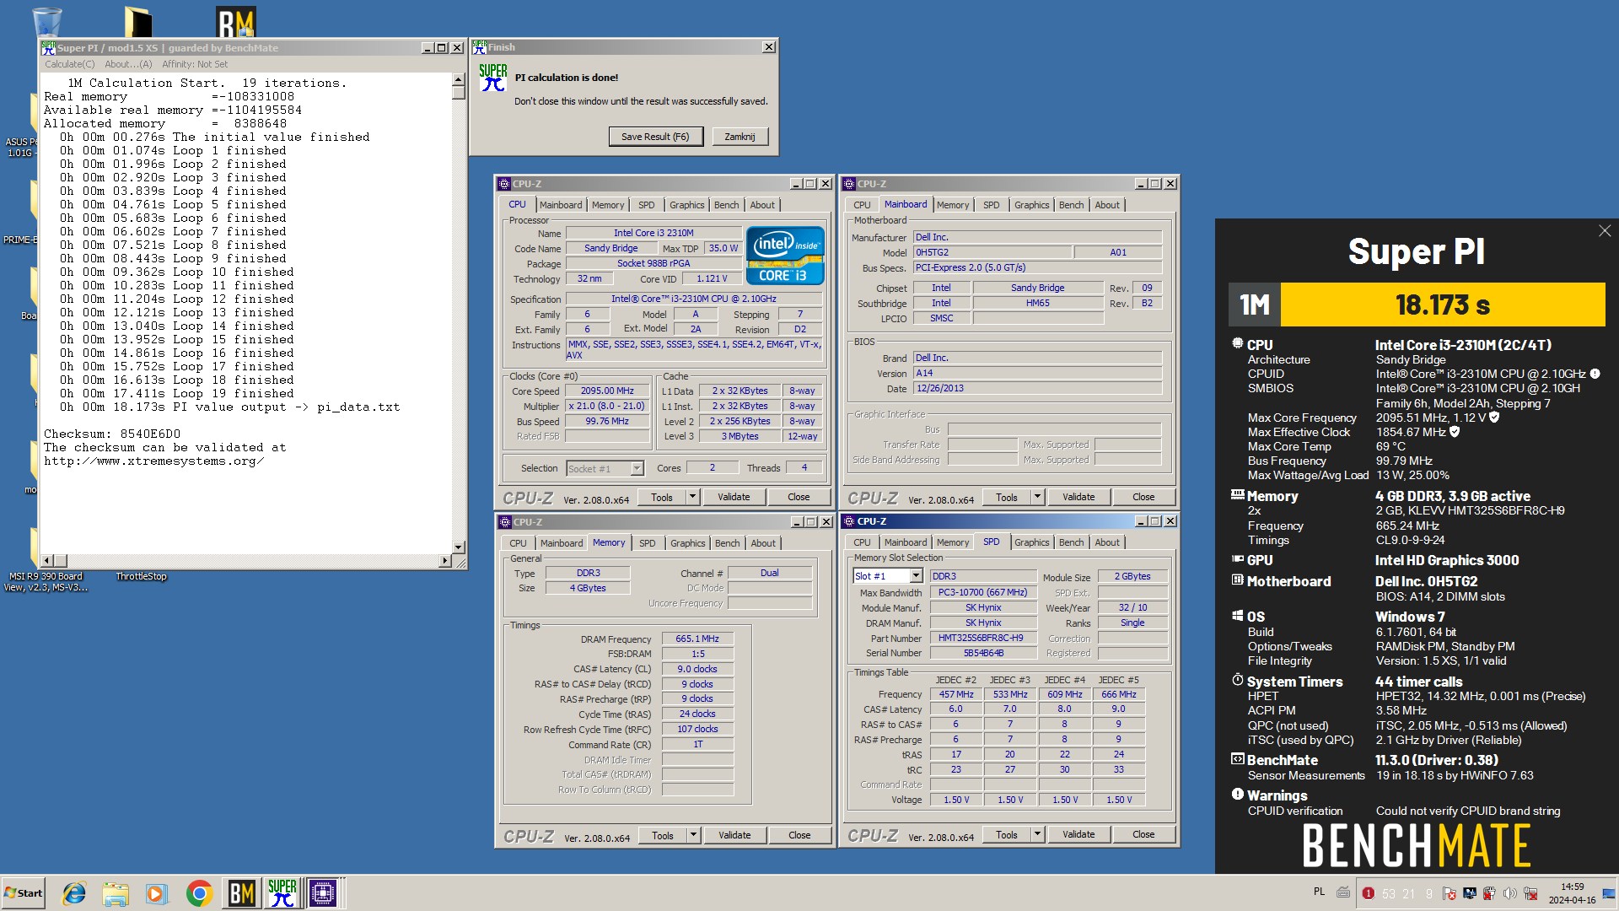Open Action Center flag tray icon
1619x911 pixels.
[1449, 893]
